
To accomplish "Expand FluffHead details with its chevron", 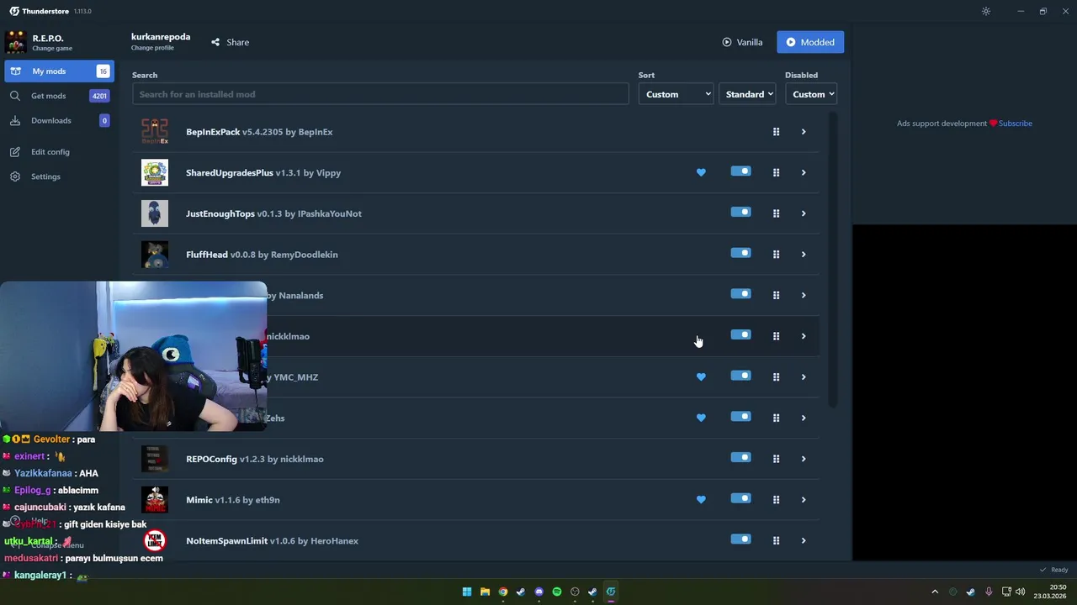I will tap(804, 255).
